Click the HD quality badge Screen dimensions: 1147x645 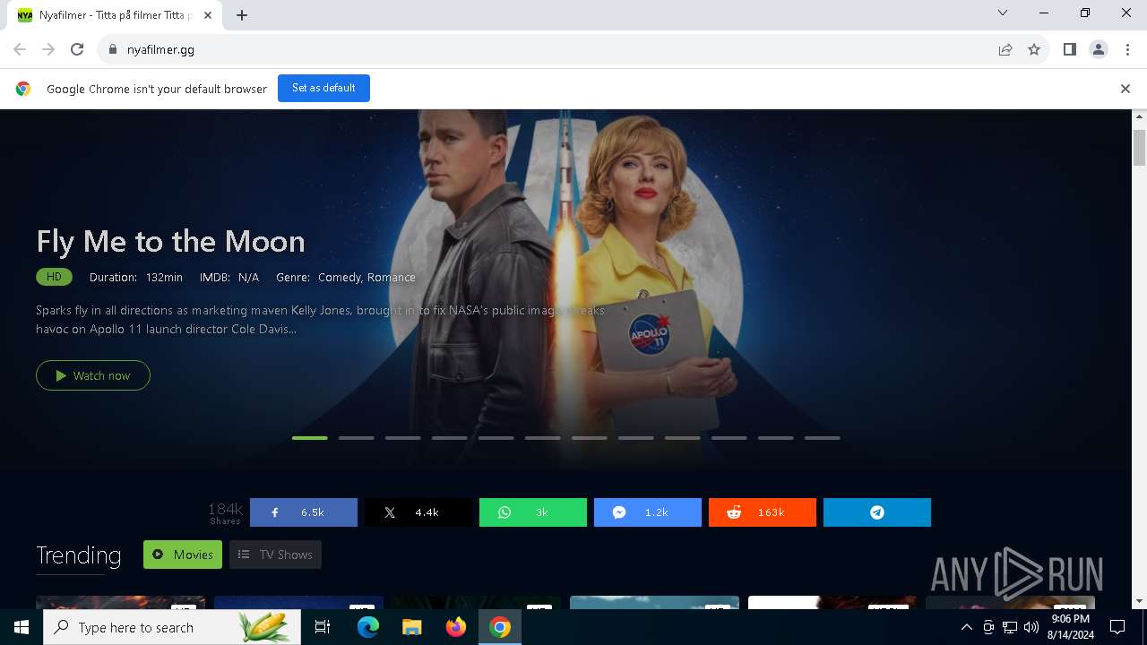[x=54, y=277]
